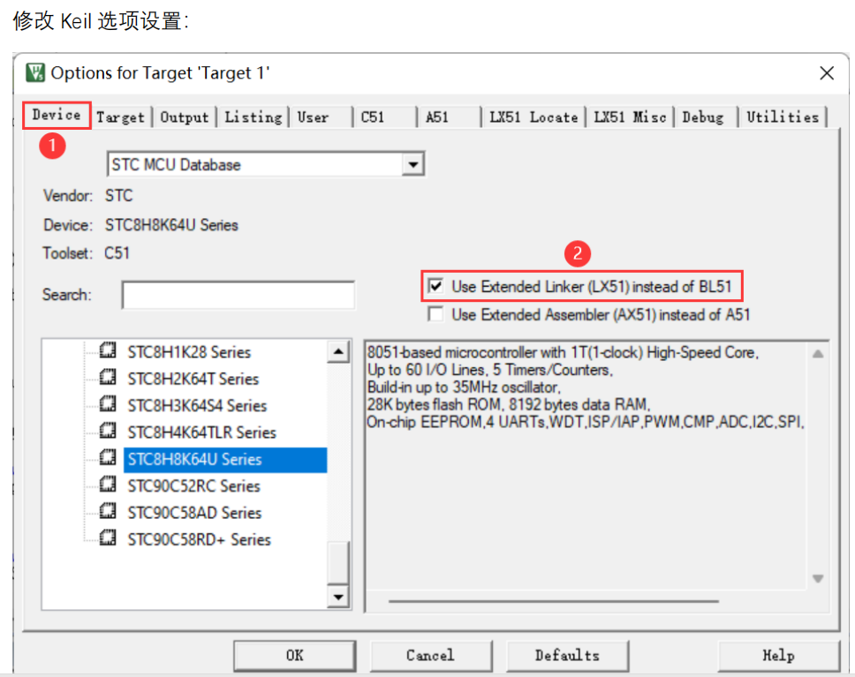Select STC8H4K64TLR Series in device list
This screenshot has height=677, width=855.
(201, 433)
